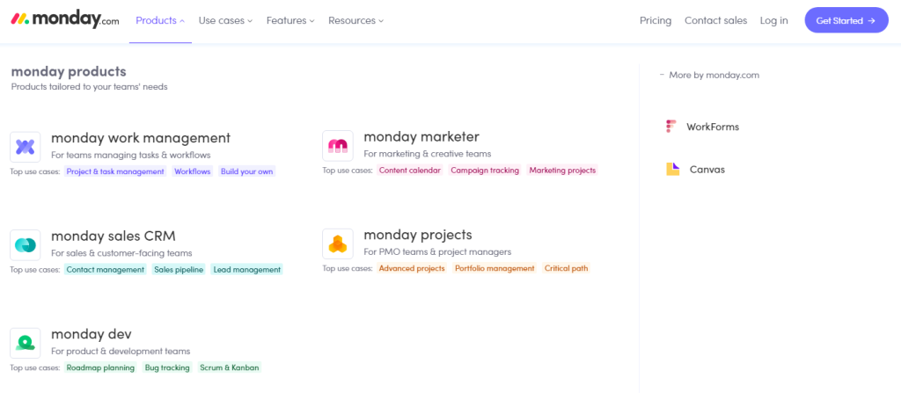The height and width of the screenshot is (400, 901).
Task: Click 'For PMO teams & project managers' text
Action: click(437, 252)
